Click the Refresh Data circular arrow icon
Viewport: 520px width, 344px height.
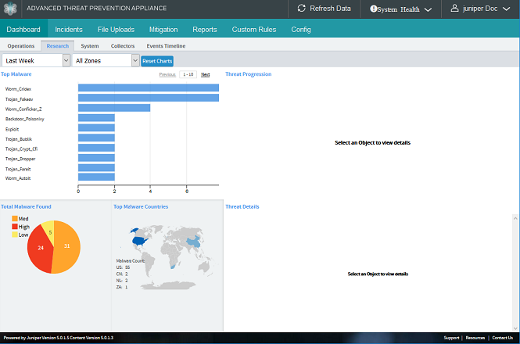(x=303, y=9)
